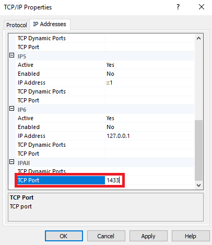The height and width of the screenshot is (245, 212).
Task: Select the IP5 TCP Port row
Action: (105, 100)
